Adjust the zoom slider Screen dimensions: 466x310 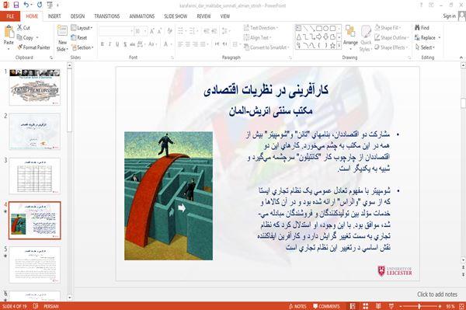click(x=419, y=306)
